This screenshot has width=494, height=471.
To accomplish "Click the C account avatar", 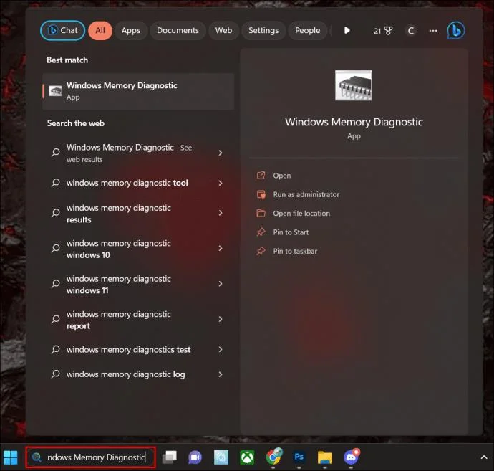I will click(410, 31).
